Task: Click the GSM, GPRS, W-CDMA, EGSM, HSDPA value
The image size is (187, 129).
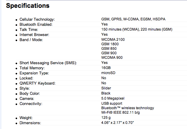Action: [x=133, y=19]
